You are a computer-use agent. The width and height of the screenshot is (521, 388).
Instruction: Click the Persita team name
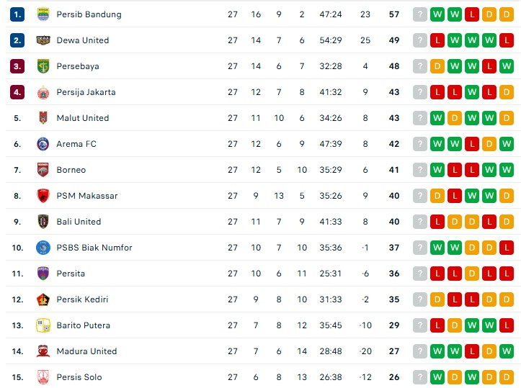pyautogui.click(x=71, y=274)
